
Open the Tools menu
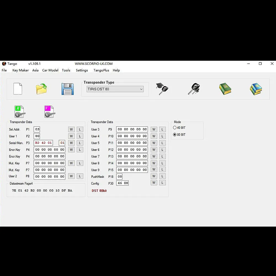tap(66, 70)
